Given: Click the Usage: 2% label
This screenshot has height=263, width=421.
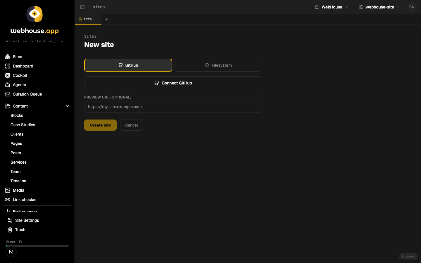Looking at the screenshot, I should (x=14, y=242).
